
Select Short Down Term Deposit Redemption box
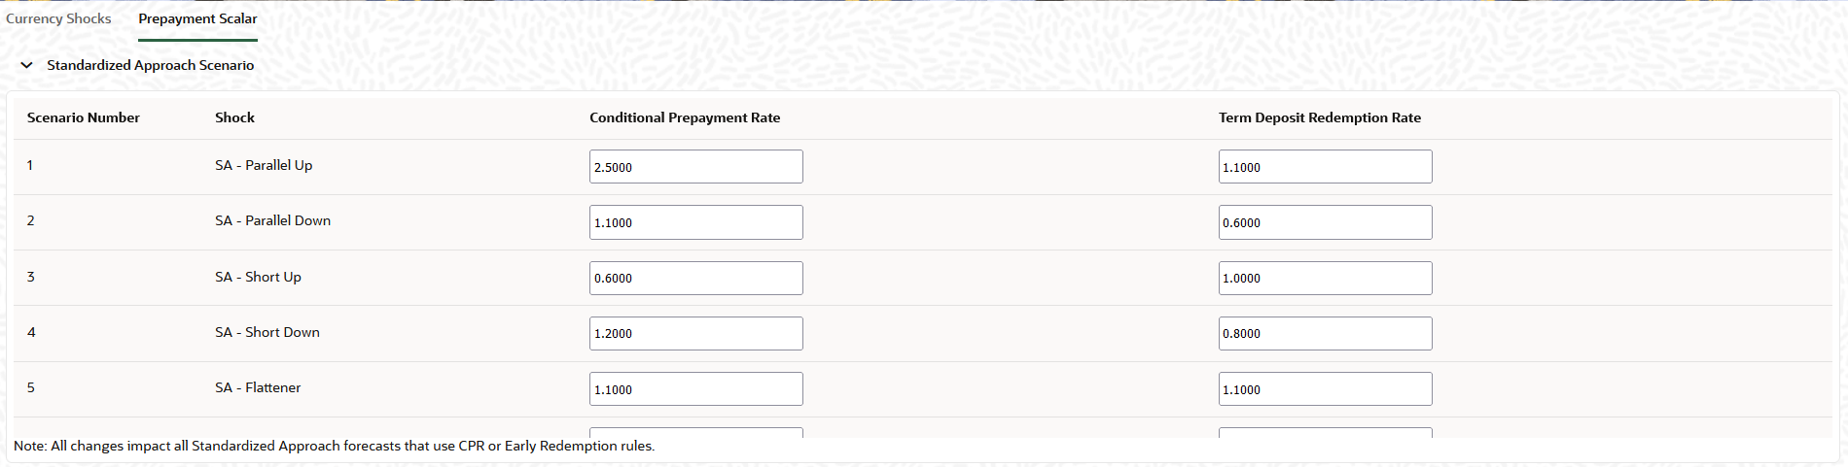(x=1325, y=333)
